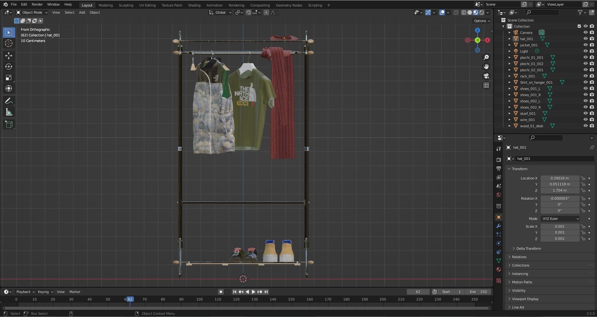Click the Options button in viewport
597x317 pixels.
(x=482, y=21)
